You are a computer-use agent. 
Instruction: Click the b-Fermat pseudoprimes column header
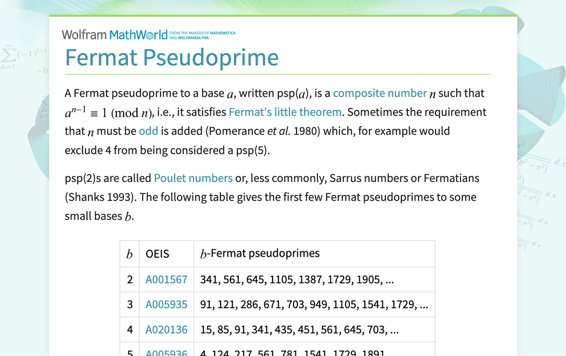[x=260, y=254]
